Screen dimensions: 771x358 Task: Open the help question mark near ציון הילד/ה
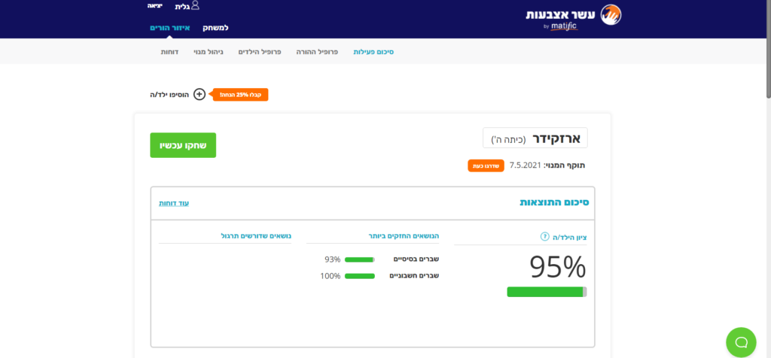[x=544, y=237]
